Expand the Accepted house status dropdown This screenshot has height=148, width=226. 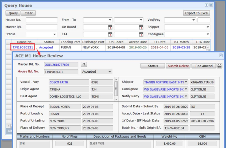109,72
